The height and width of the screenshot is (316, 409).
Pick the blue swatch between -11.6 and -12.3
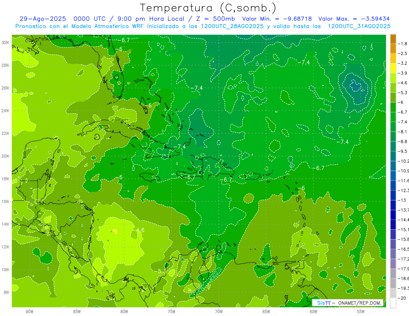click(x=393, y=185)
